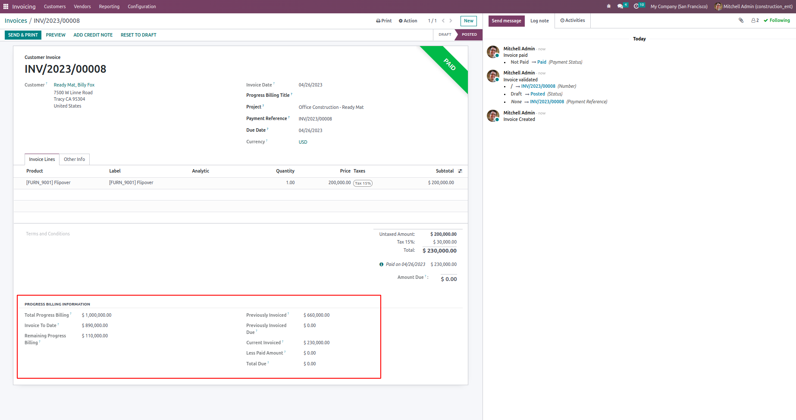The width and height of the screenshot is (796, 420).
Task: Click Mitchell Admin's avatar on Invoice paid message
Action: click(493, 52)
